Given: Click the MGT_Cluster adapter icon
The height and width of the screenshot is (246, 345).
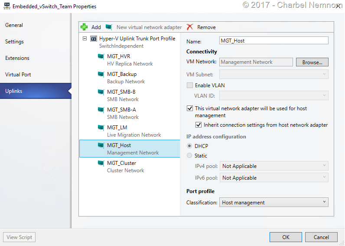Looking at the screenshot, I should point(101,163).
